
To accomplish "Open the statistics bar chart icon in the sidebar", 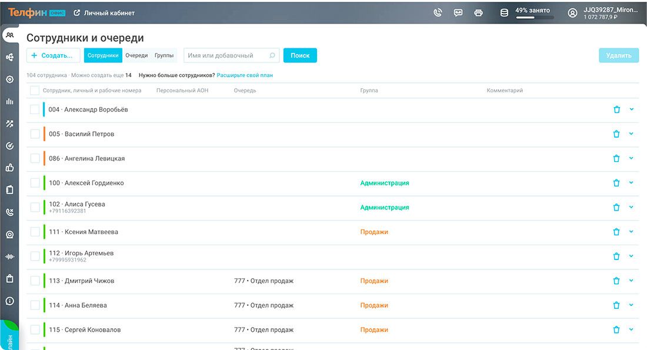I will pos(9,101).
